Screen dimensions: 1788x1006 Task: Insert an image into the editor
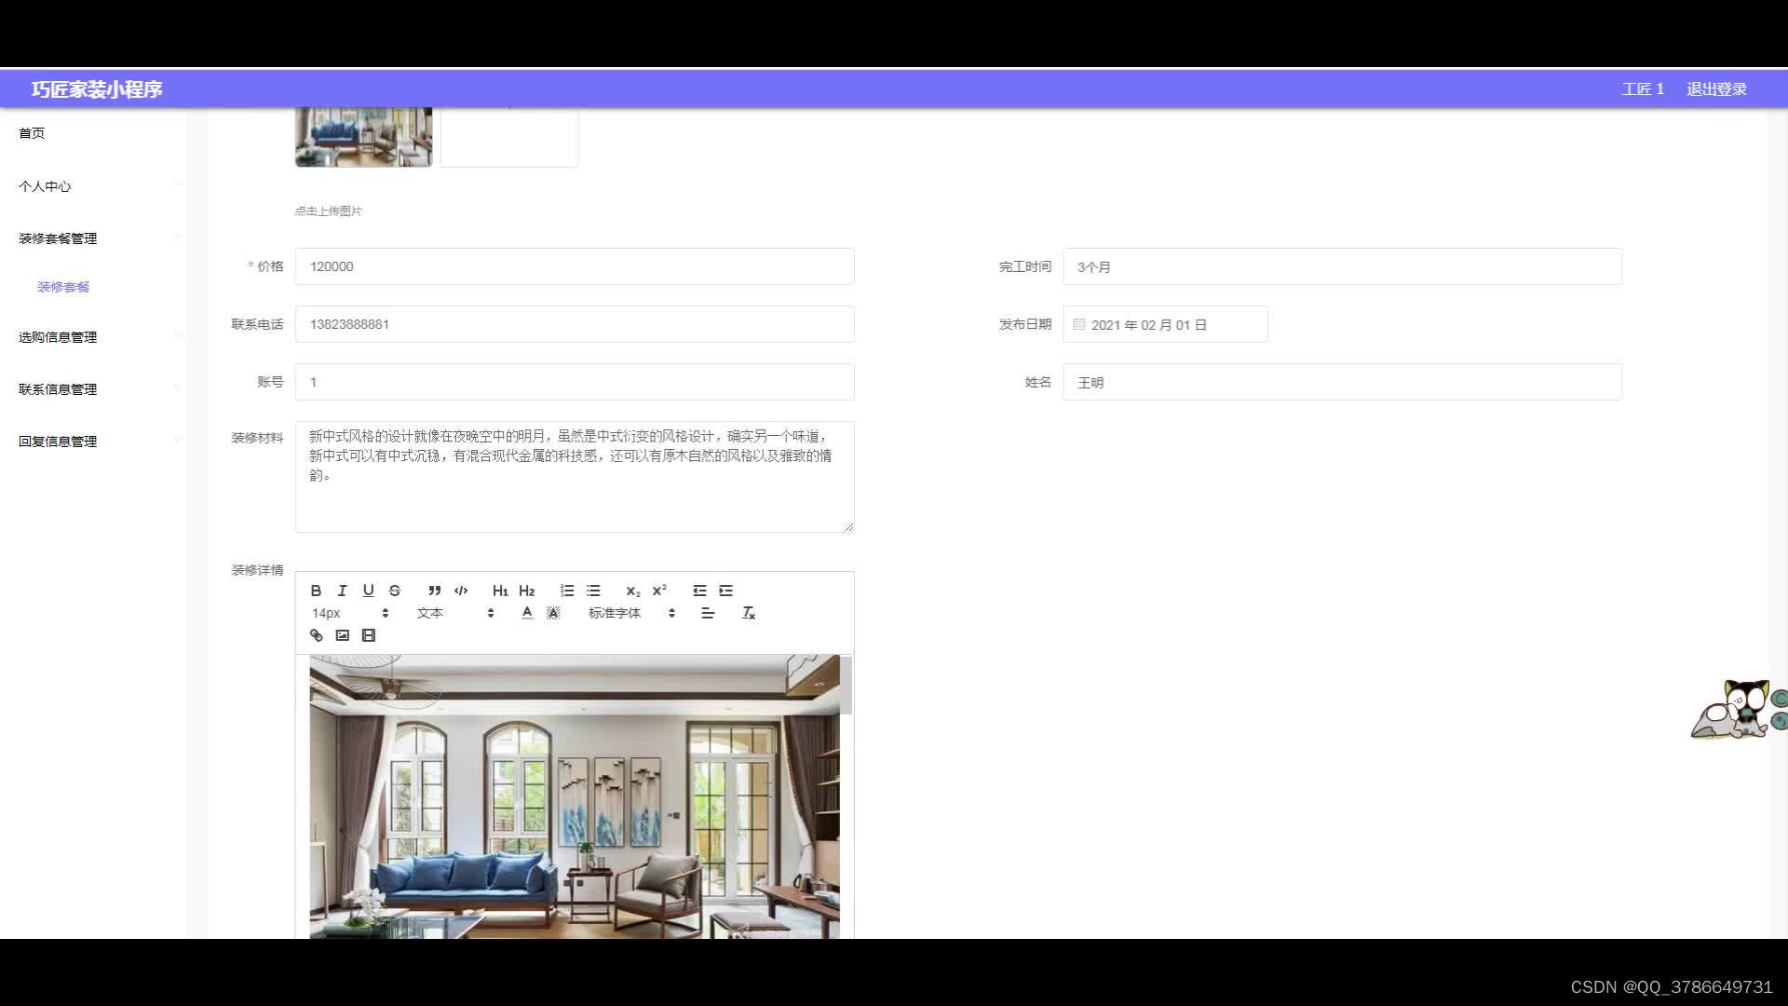342,635
